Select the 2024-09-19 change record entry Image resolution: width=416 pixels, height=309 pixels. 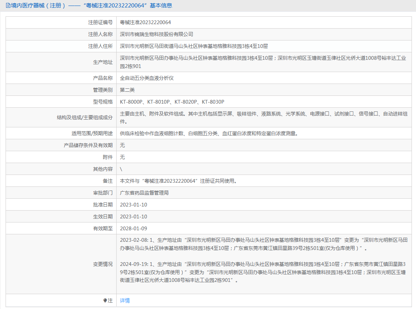tap(263, 272)
